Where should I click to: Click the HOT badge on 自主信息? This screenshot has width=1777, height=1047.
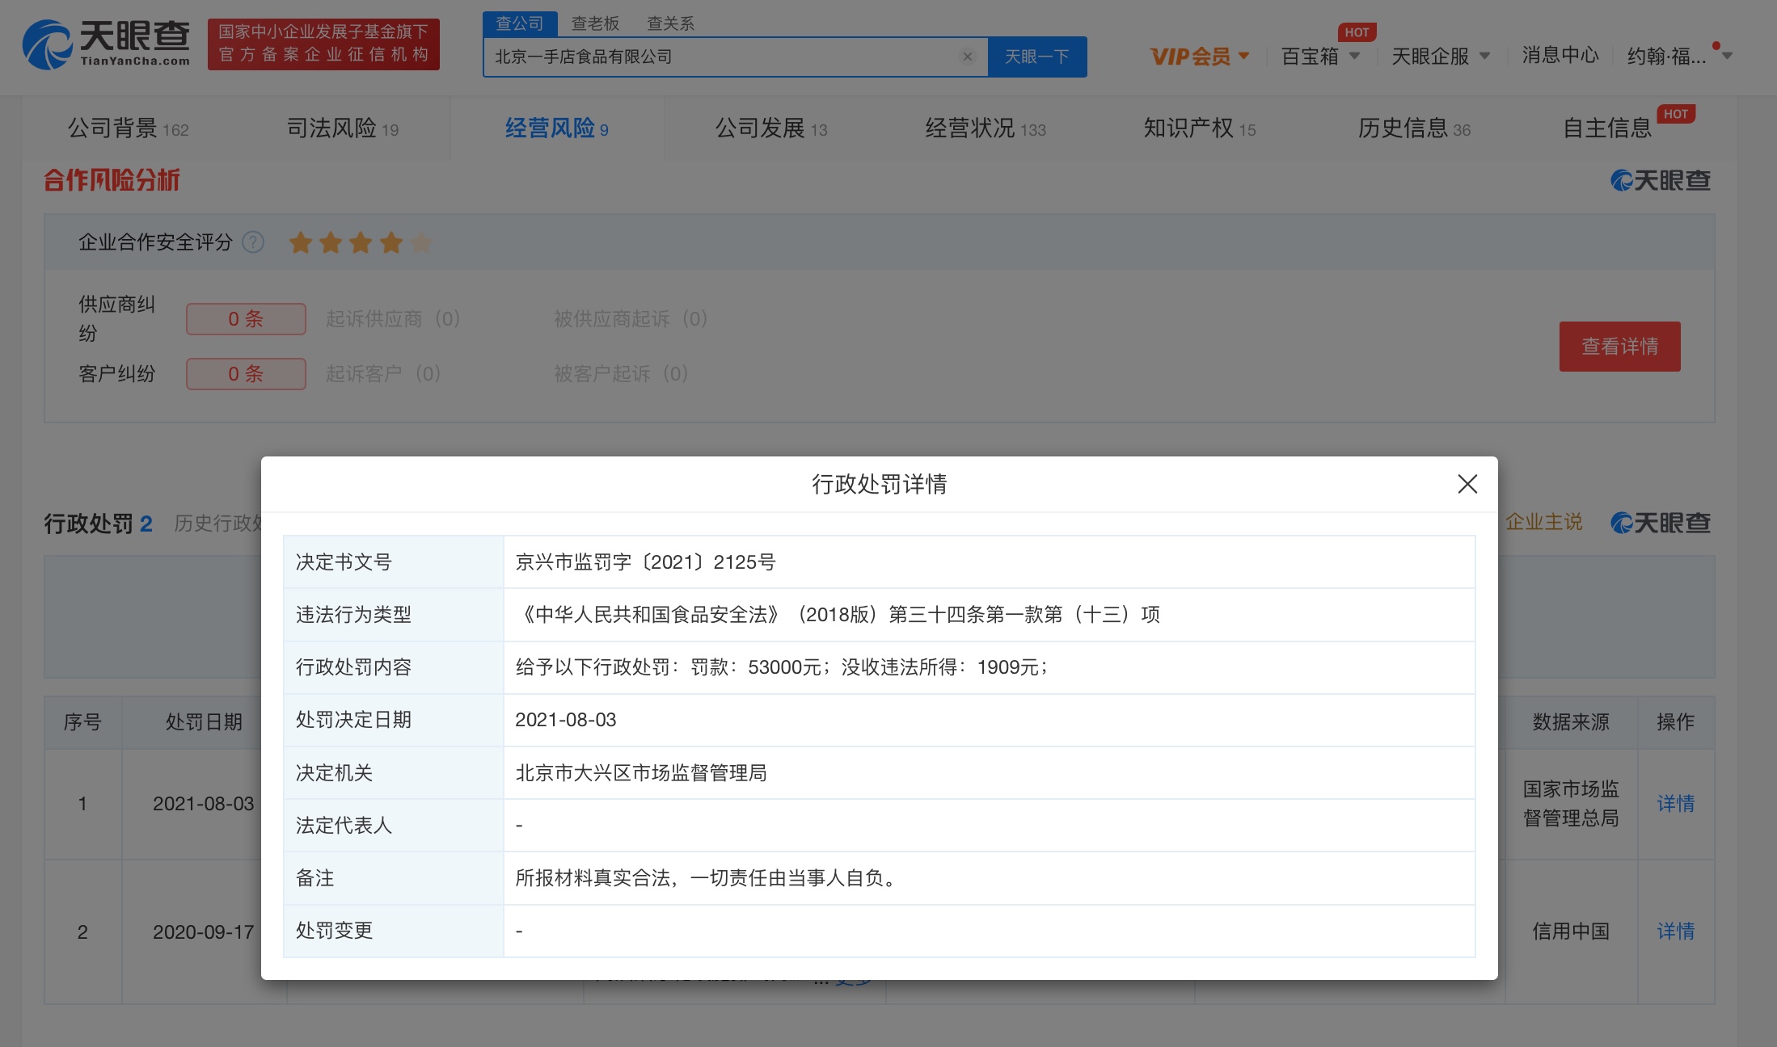click(1675, 114)
